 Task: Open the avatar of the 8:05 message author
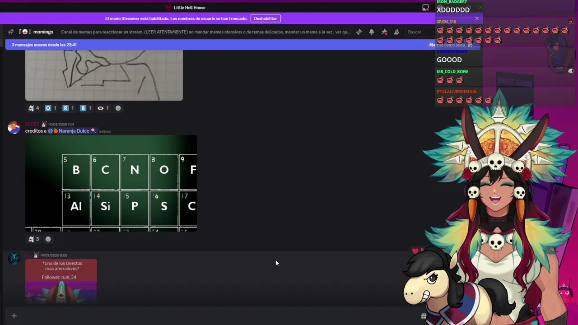[x=14, y=259]
